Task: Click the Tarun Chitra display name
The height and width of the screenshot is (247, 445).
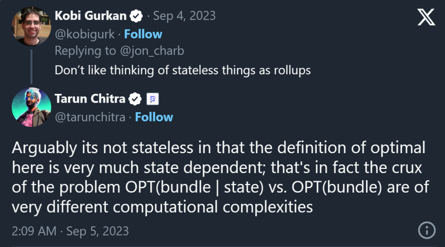Action: point(90,99)
